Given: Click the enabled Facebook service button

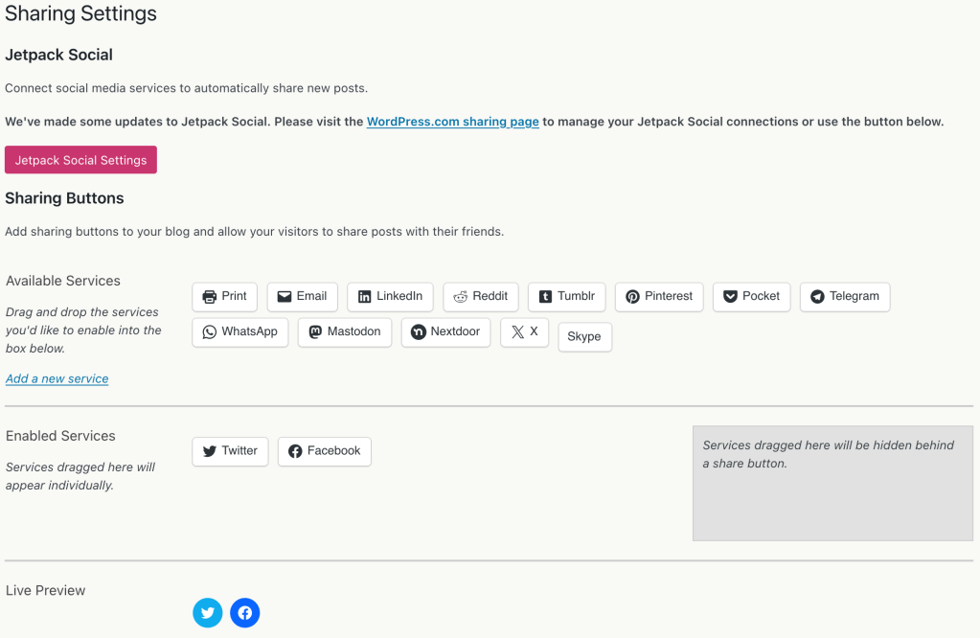Looking at the screenshot, I should click(x=324, y=451).
